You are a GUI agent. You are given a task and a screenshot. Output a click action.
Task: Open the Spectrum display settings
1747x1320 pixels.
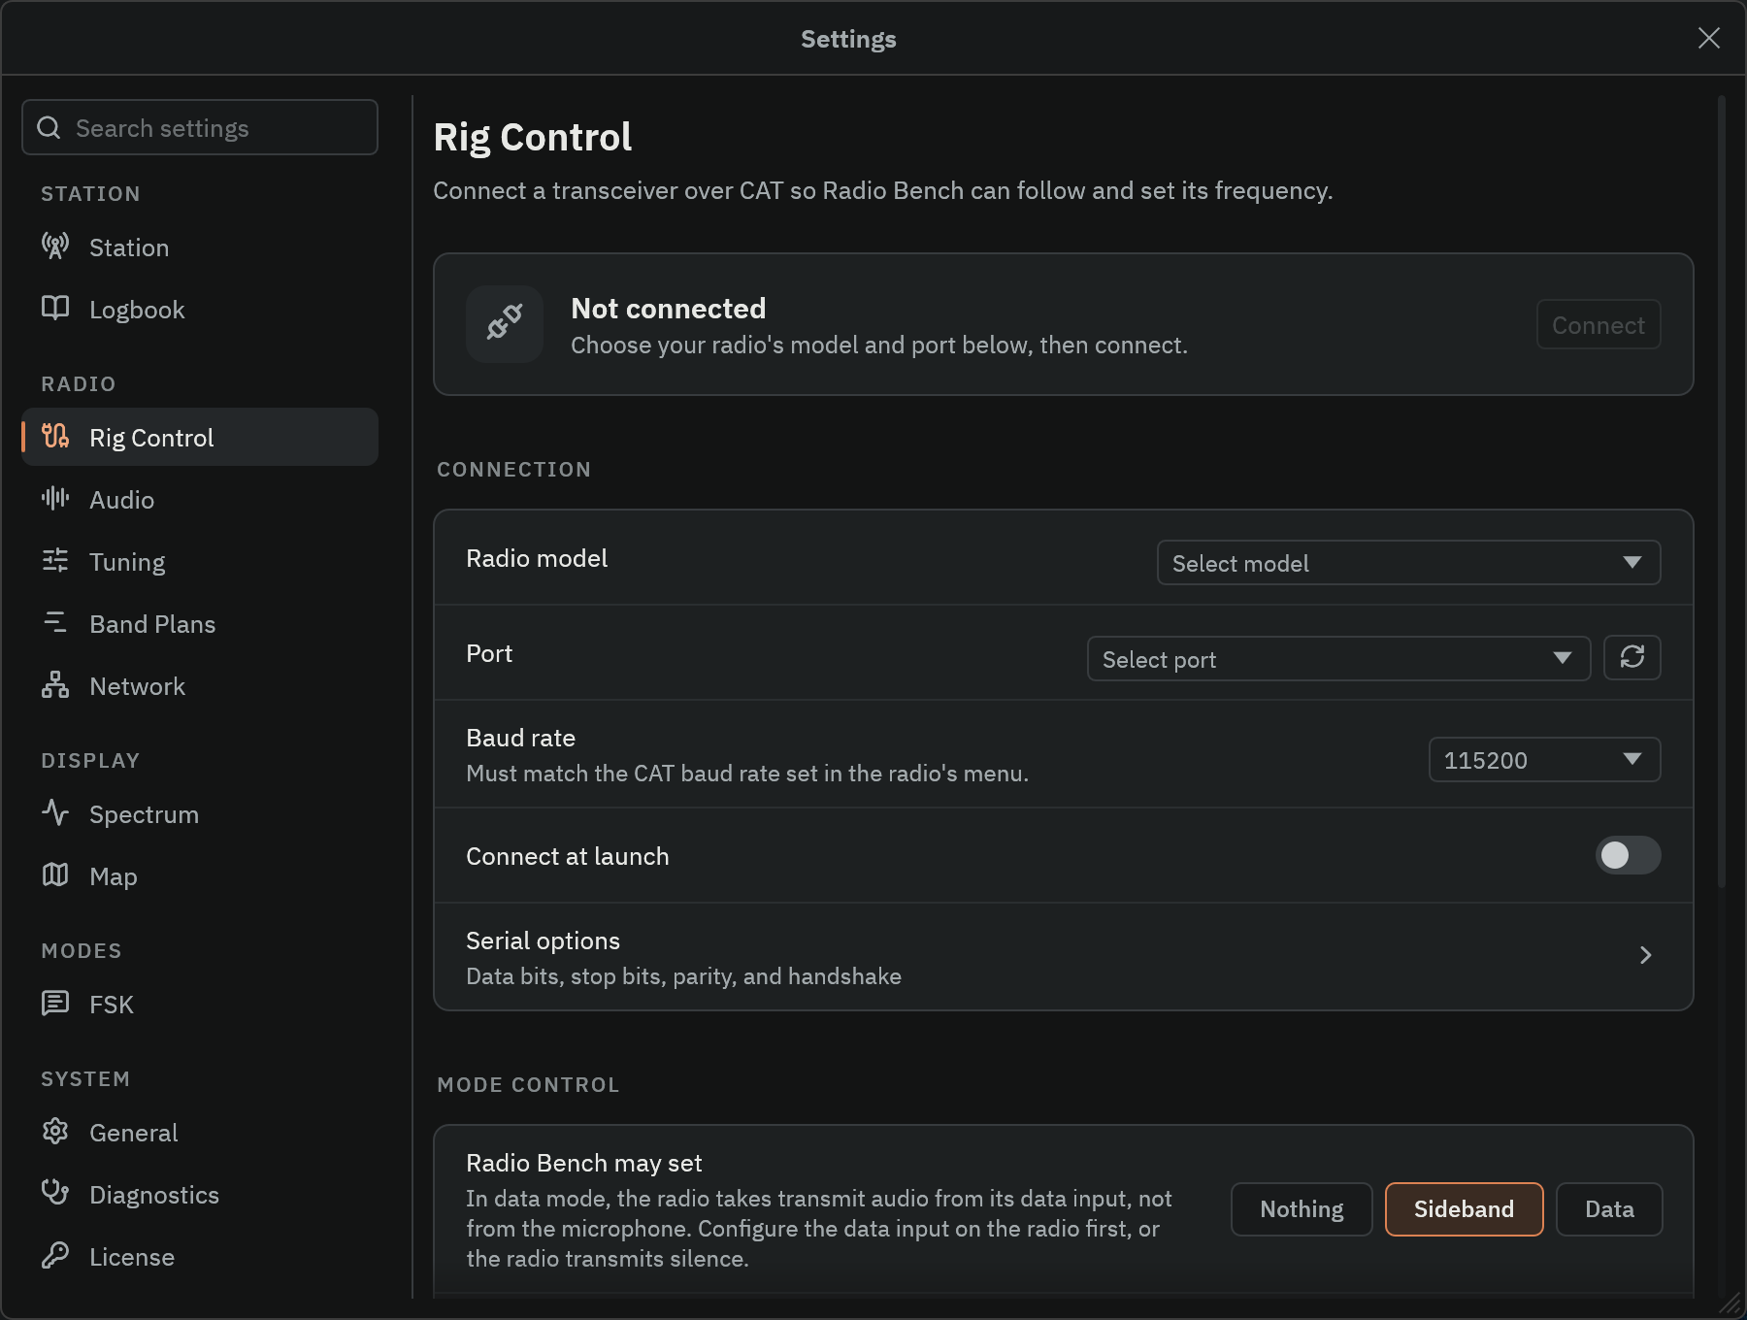coord(200,814)
